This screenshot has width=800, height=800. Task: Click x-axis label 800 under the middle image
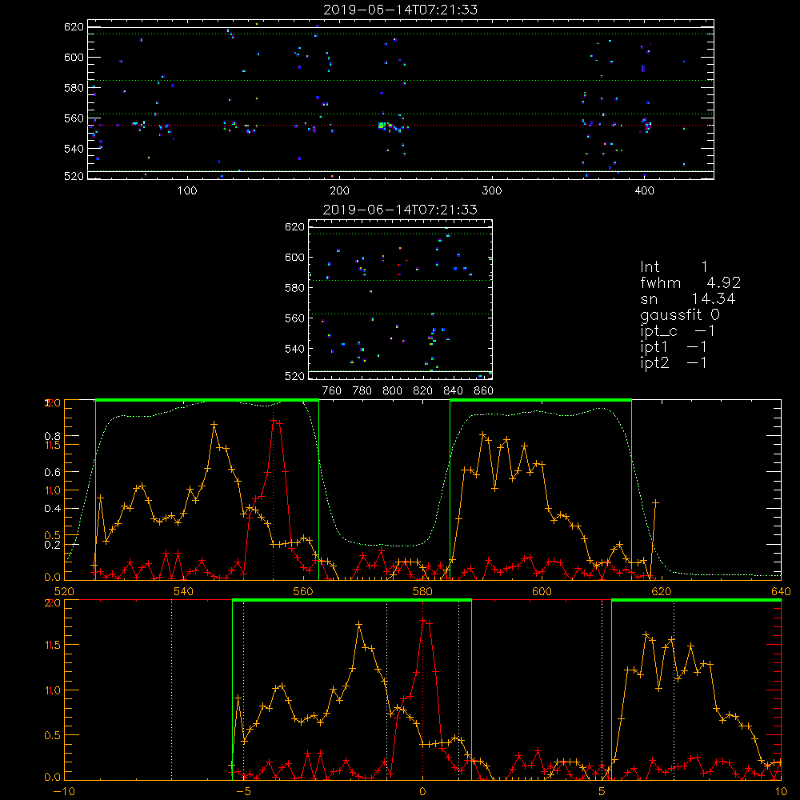[392, 391]
